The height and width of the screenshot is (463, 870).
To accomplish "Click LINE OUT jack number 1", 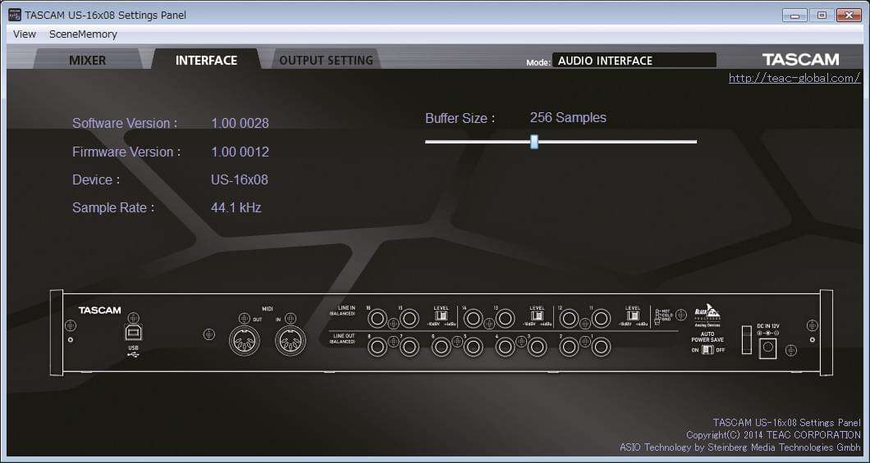I will [x=601, y=347].
